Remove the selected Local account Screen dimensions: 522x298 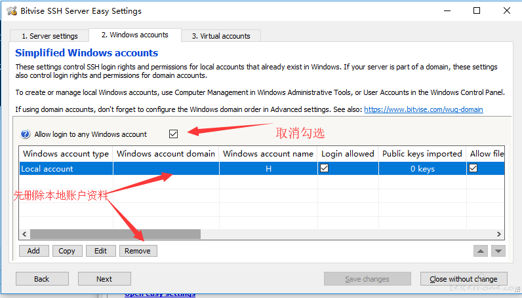click(x=138, y=251)
